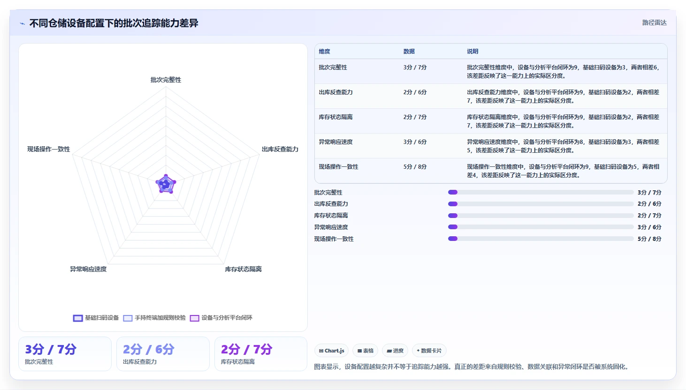Image resolution: width=686 pixels, height=390 pixels.
Task: Click the 库存状态隔离 progress bar
Action: pyautogui.click(x=541, y=216)
